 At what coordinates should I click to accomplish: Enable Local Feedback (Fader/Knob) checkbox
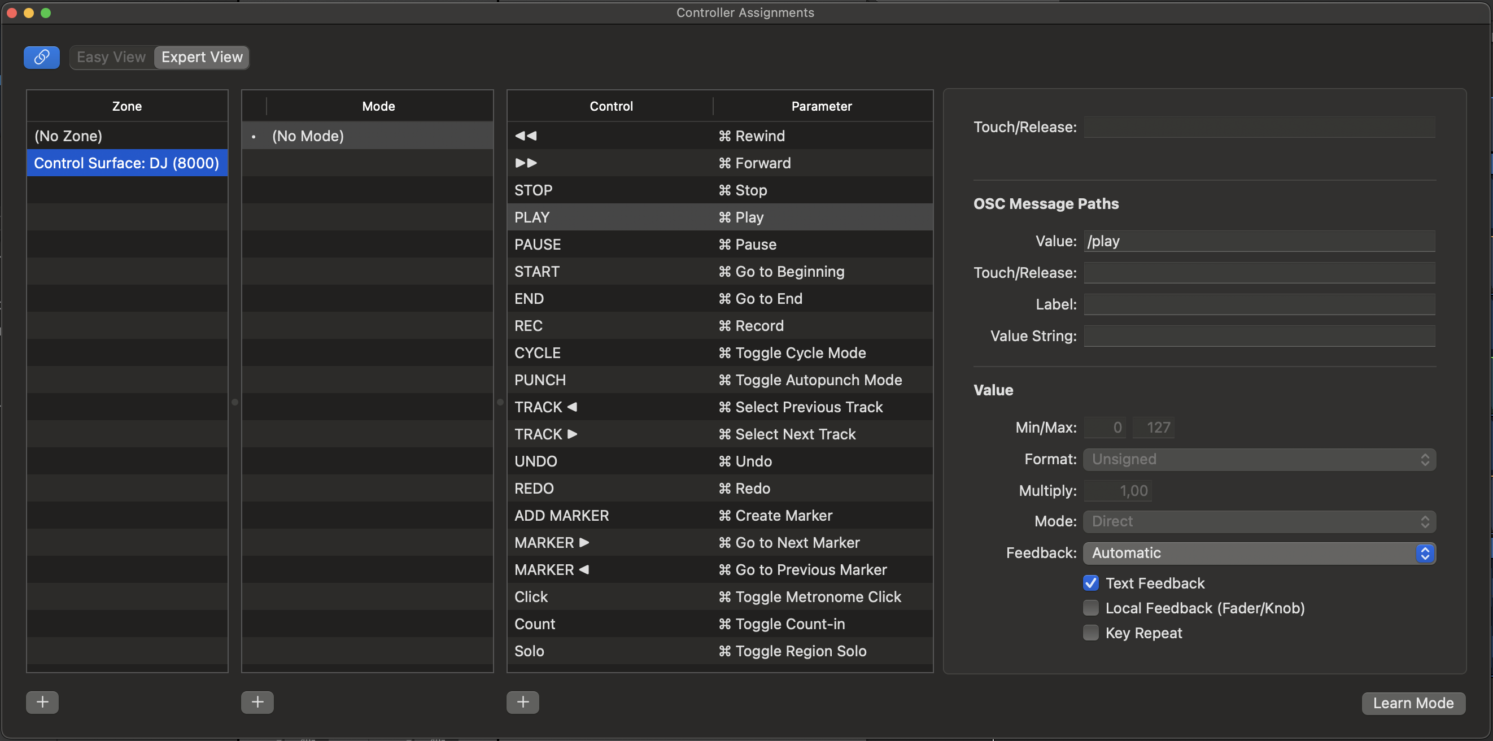click(x=1091, y=608)
